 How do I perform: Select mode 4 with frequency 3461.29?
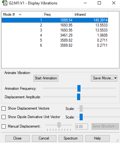pos(55,35)
